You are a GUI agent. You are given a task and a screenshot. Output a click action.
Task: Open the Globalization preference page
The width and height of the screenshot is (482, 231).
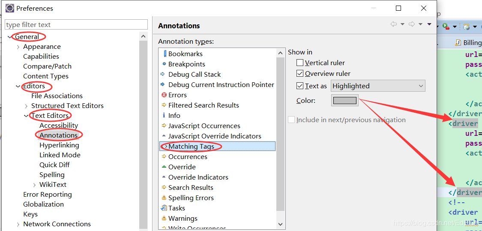(43, 204)
